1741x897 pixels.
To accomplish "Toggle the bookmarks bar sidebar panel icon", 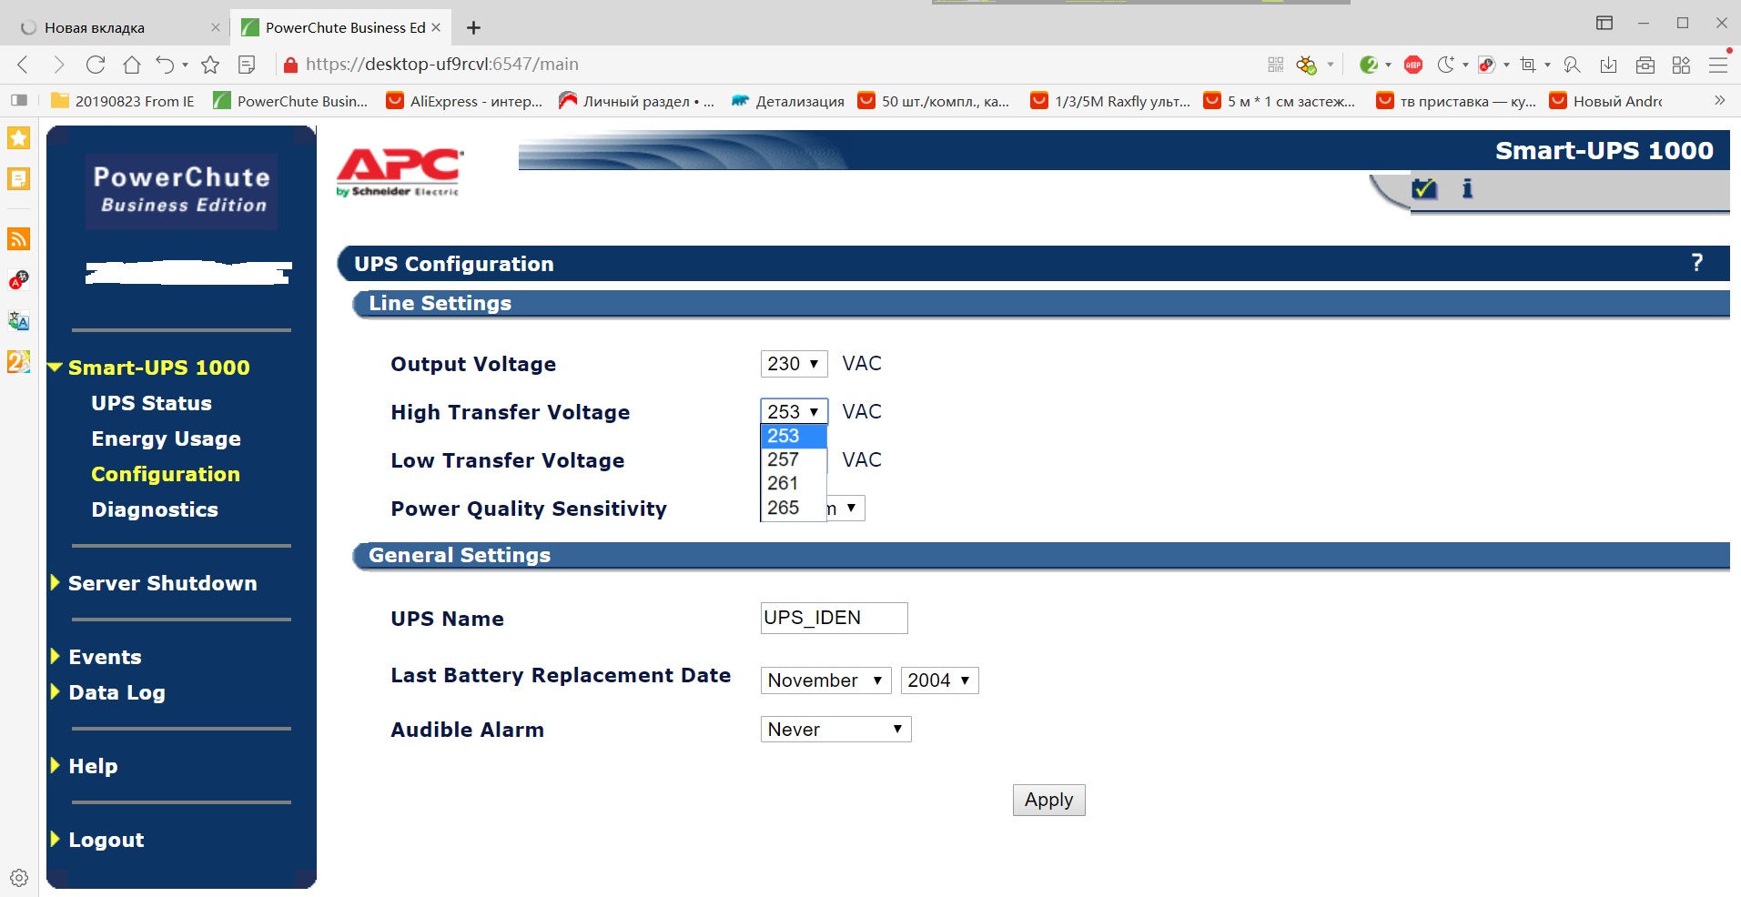I will (19, 100).
